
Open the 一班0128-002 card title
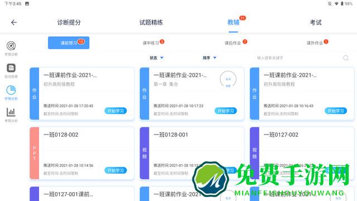click(x=61, y=135)
